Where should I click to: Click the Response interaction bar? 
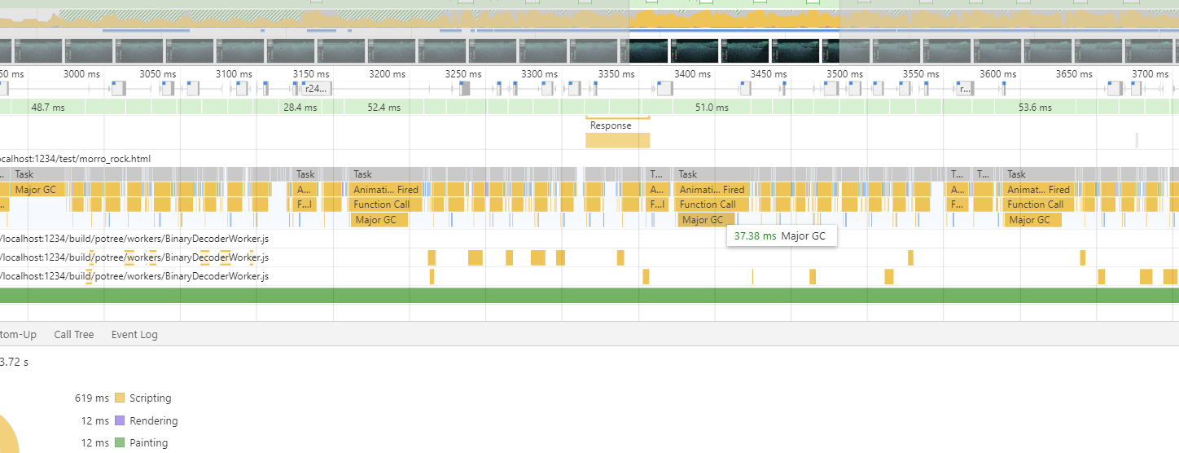tap(617, 140)
